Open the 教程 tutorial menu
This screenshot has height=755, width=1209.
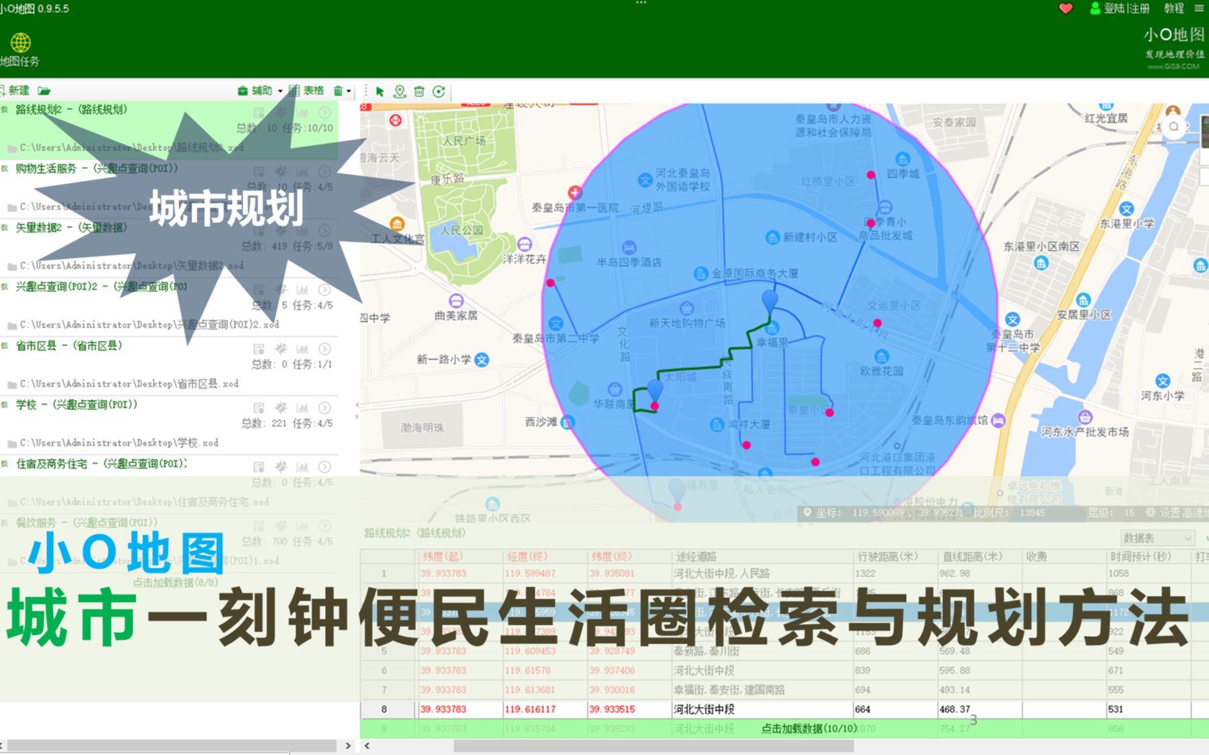(1174, 8)
